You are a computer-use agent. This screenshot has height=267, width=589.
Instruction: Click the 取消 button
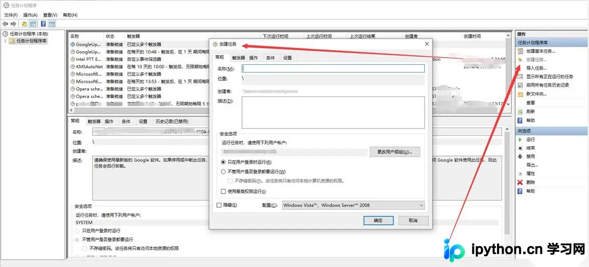[414, 220]
